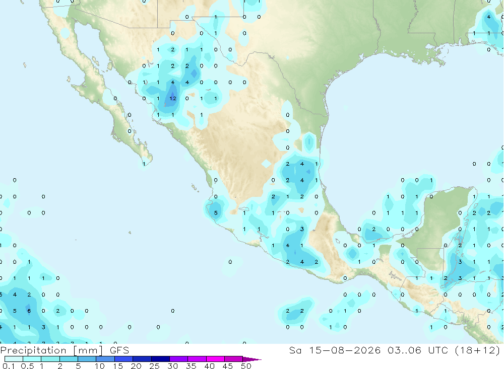The image size is (504, 369).
Task: Pick the 45–50 mm legend swatch
Action: tap(233, 359)
